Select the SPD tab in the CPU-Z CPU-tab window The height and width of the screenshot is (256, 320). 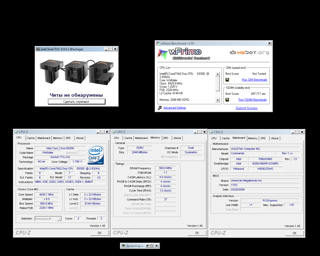pyautogui.click(x=68, y=138)
